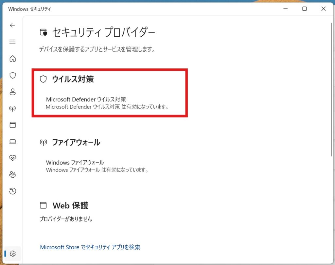Click the Microsoft Store でセキュリティ アプリを検索 link
Image resolution: width=335 pixels, height=265 pixels.
click(90, 247)
